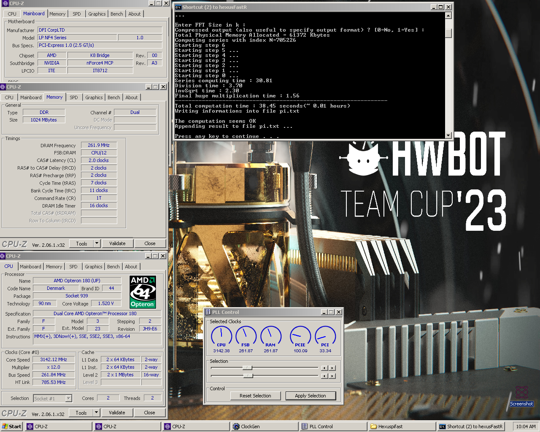Viewport: 540px width, 432px height.
Task: Click the nForce4 MCP southbridge field
Action: point(100,63)
